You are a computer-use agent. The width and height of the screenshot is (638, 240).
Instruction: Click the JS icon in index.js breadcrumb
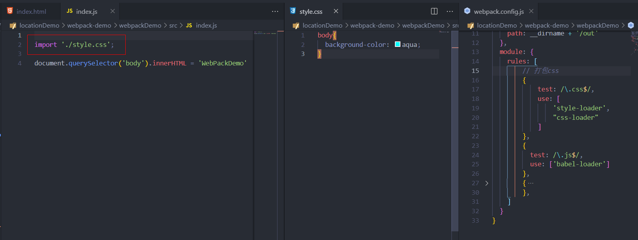click(189, 25)
